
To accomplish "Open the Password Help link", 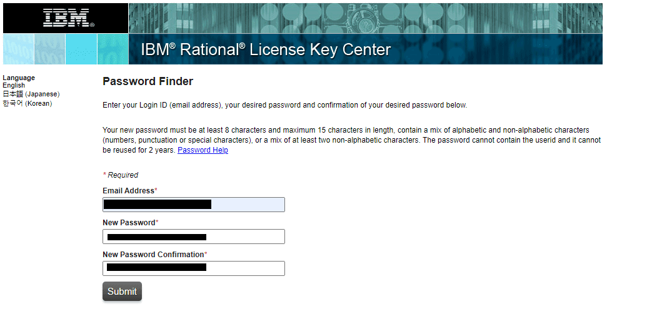I will click(203, 150).
